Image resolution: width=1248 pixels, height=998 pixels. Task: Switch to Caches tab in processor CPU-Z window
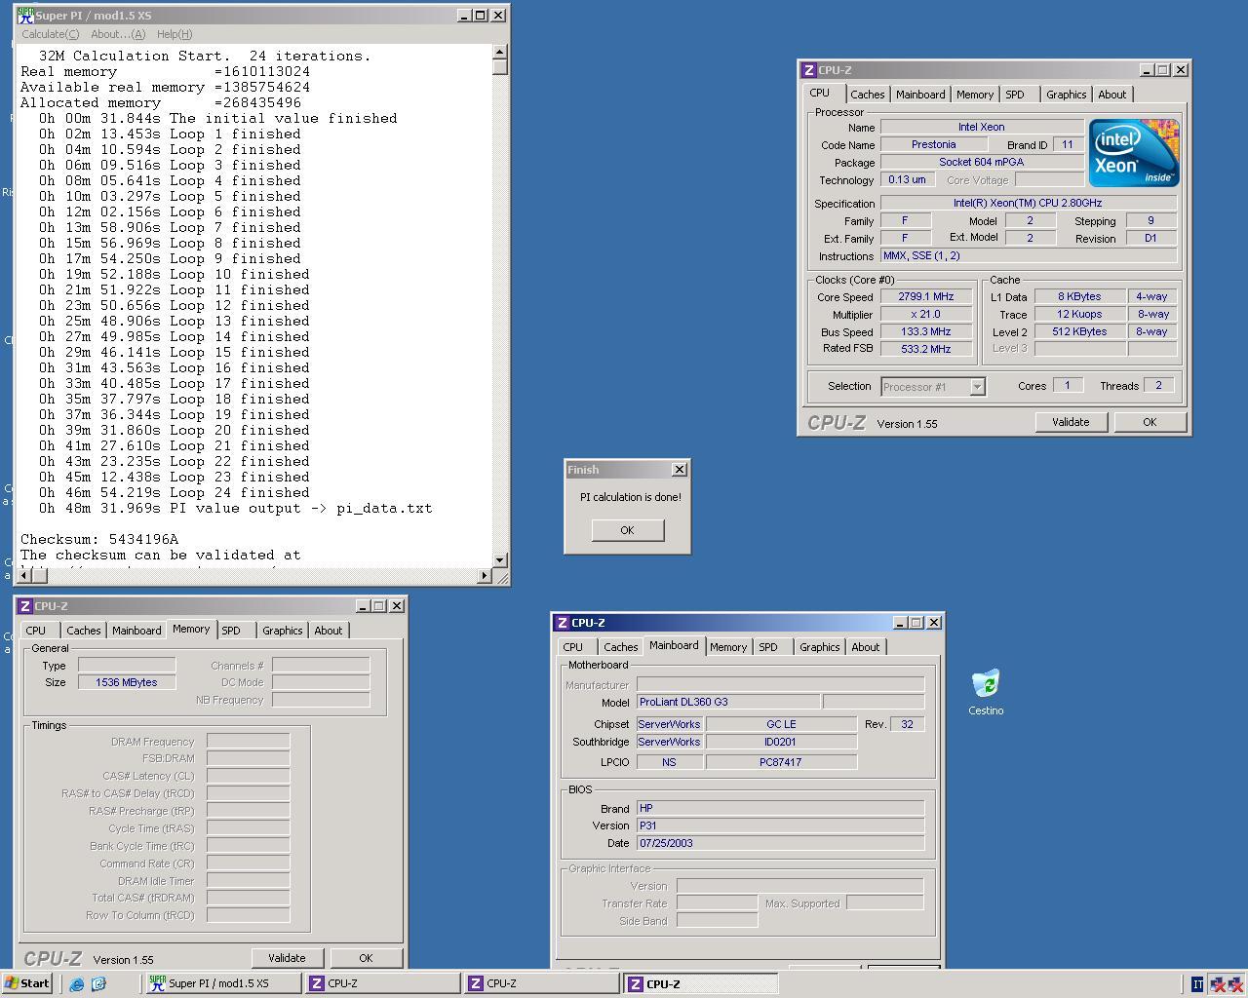[x=867, y=95]
